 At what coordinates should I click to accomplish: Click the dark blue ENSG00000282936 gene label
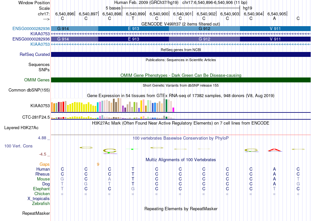point(31,39)
